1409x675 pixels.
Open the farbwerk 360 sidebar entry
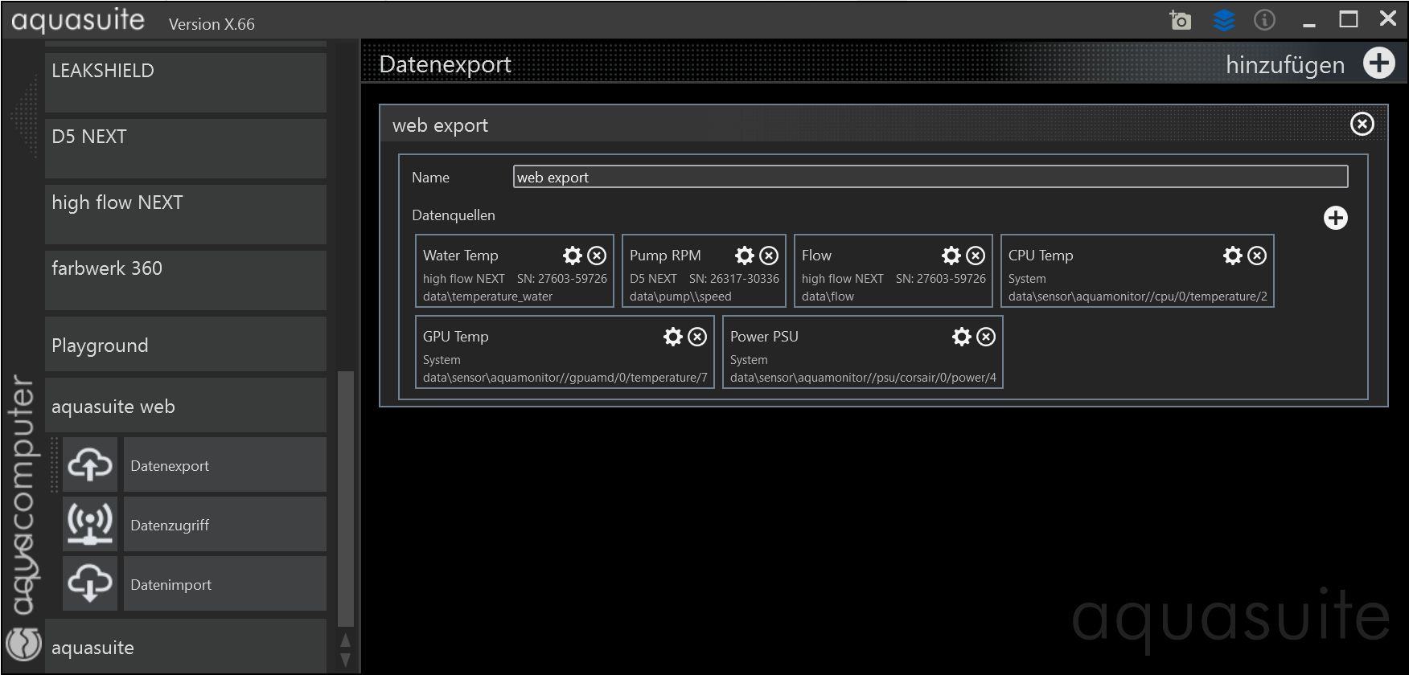pyautogui.click(x=186, y=280)
